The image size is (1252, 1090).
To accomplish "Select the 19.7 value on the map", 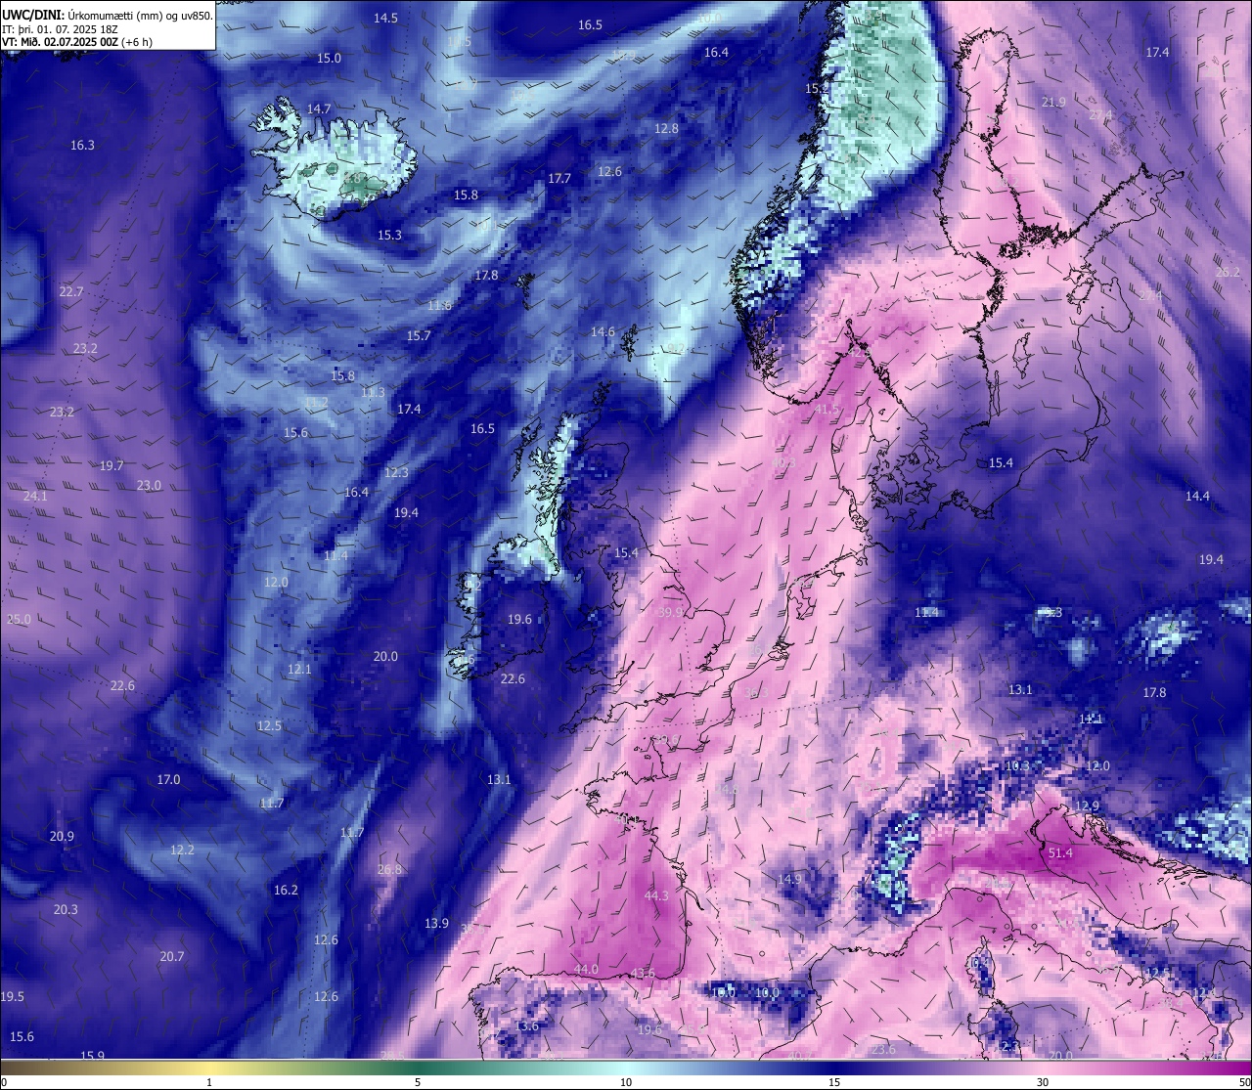I will [x=112, y=466].
